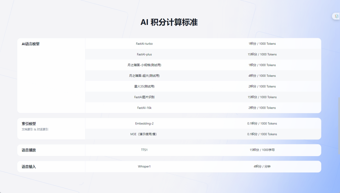Click the "Embedding-2" model name
This screenshot has width=340, height=193.
click(144, 124)
